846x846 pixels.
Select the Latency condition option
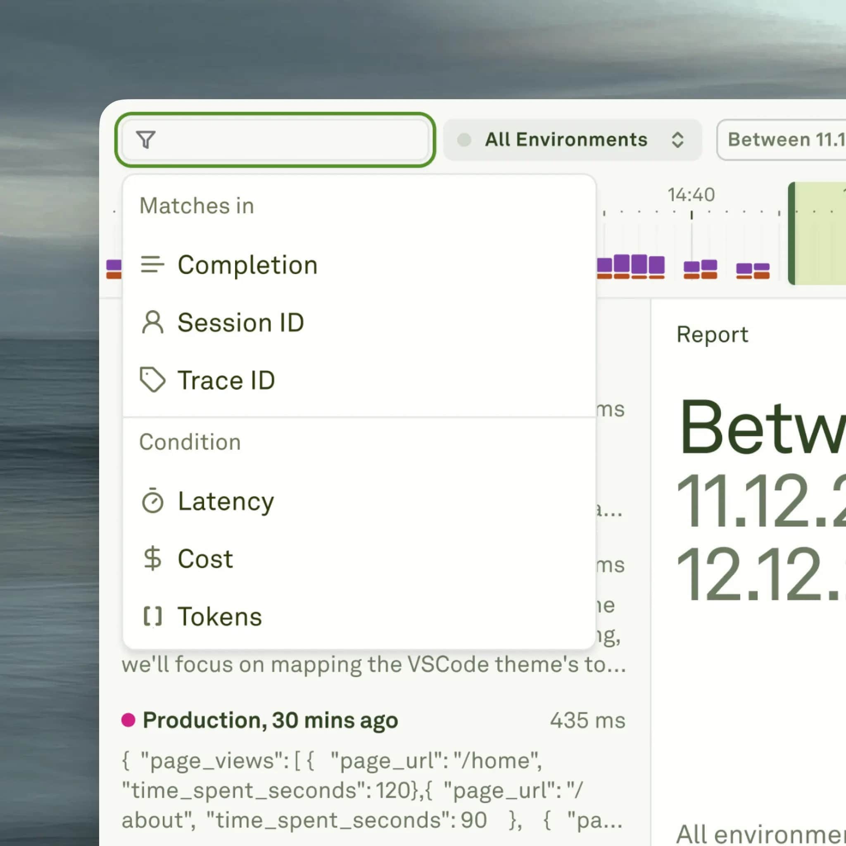coord(226,501)
